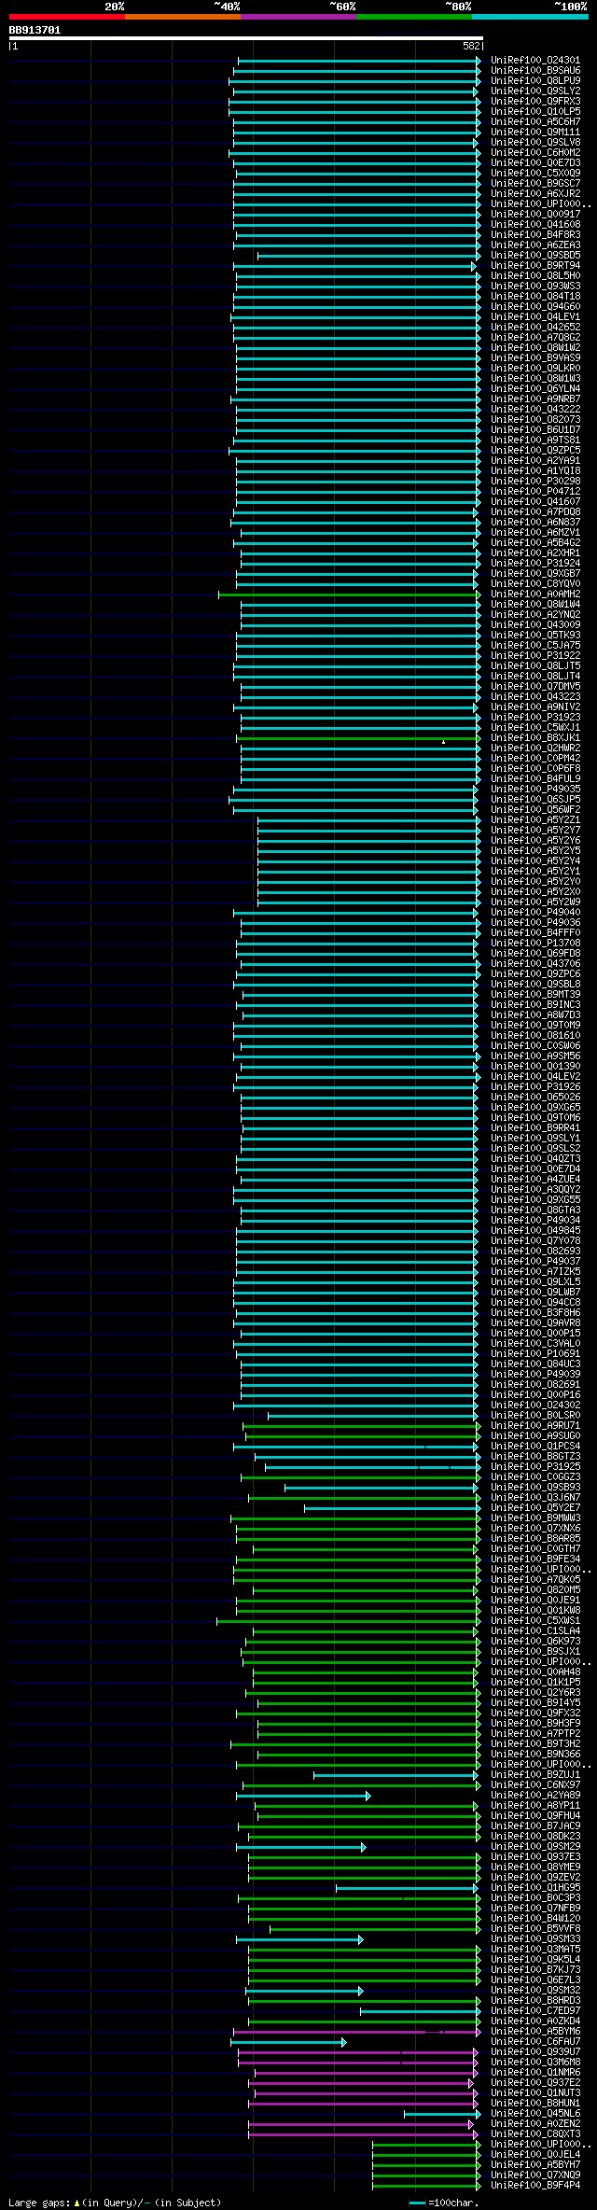
Task: Open hit UniRef100_Q9FRX3
Action: [535, 102]
